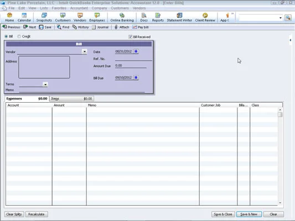Viewport: 295px width, 221px height.
Task: Open the Journal view
Action: [100, 27]
